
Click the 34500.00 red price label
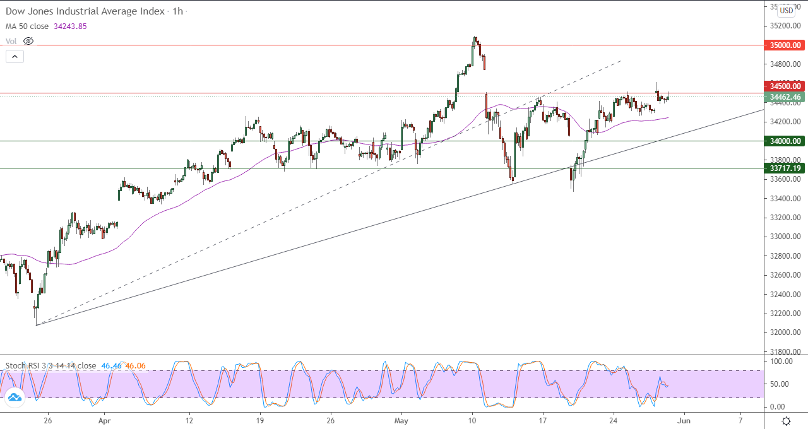784,86
